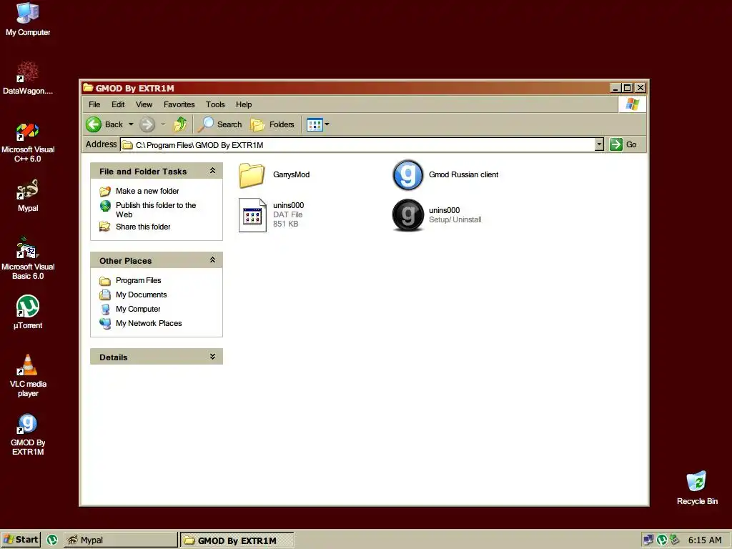Click the taskbar clock showing 6:15 AM

tap(704, 540)
